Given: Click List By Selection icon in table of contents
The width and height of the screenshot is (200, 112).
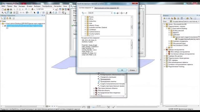Looking at the screenshot, I should (x=10, y=18).
